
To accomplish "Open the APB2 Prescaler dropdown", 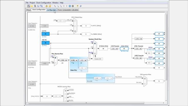I will (138, 58).
